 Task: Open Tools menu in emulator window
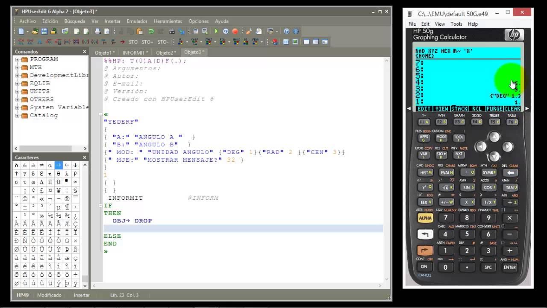[456, 24]
